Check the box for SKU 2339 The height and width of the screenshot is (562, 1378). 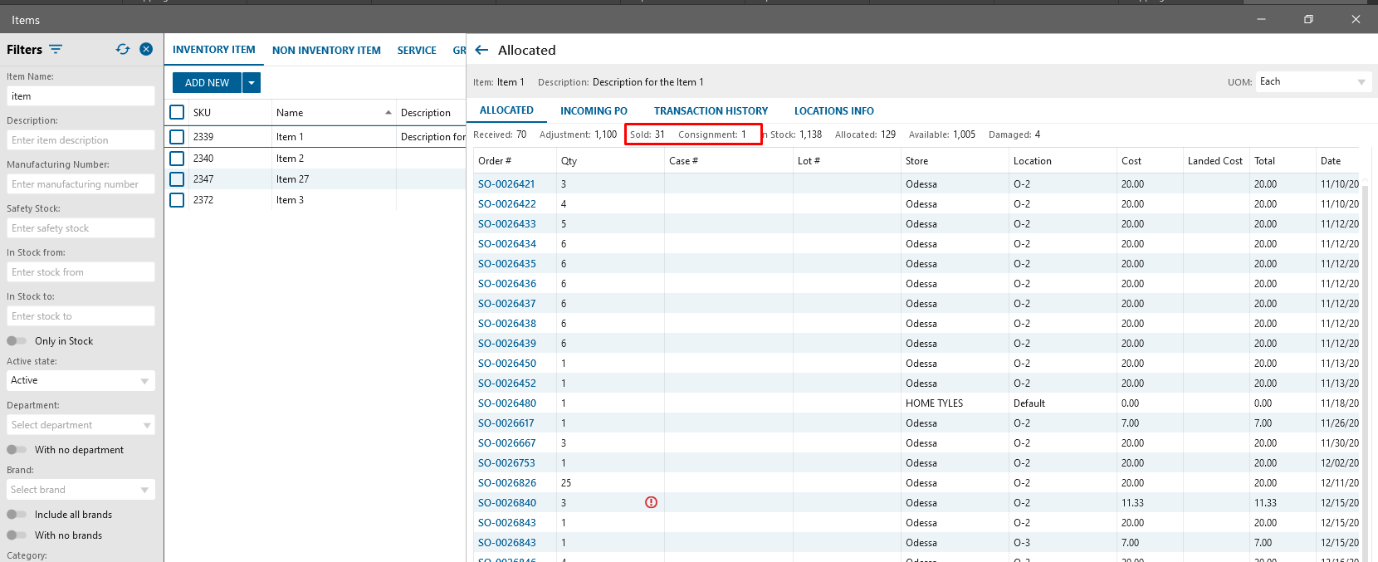point(177,136)
